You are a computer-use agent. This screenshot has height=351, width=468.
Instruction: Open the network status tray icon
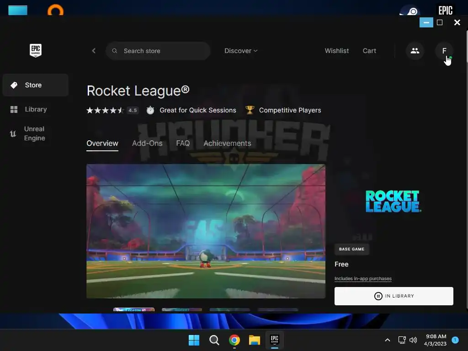click(402, 340)
